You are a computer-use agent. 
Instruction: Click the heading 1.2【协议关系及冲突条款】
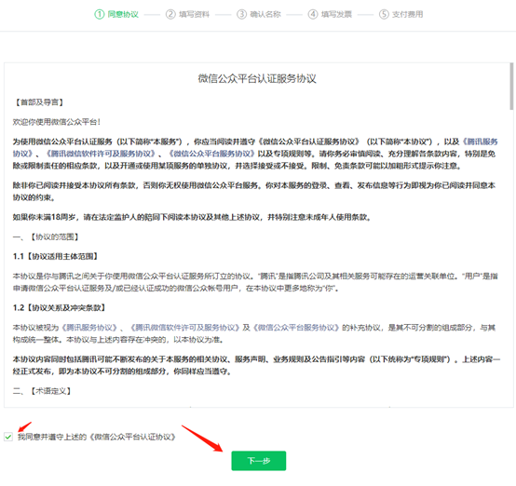coord(60,308)
